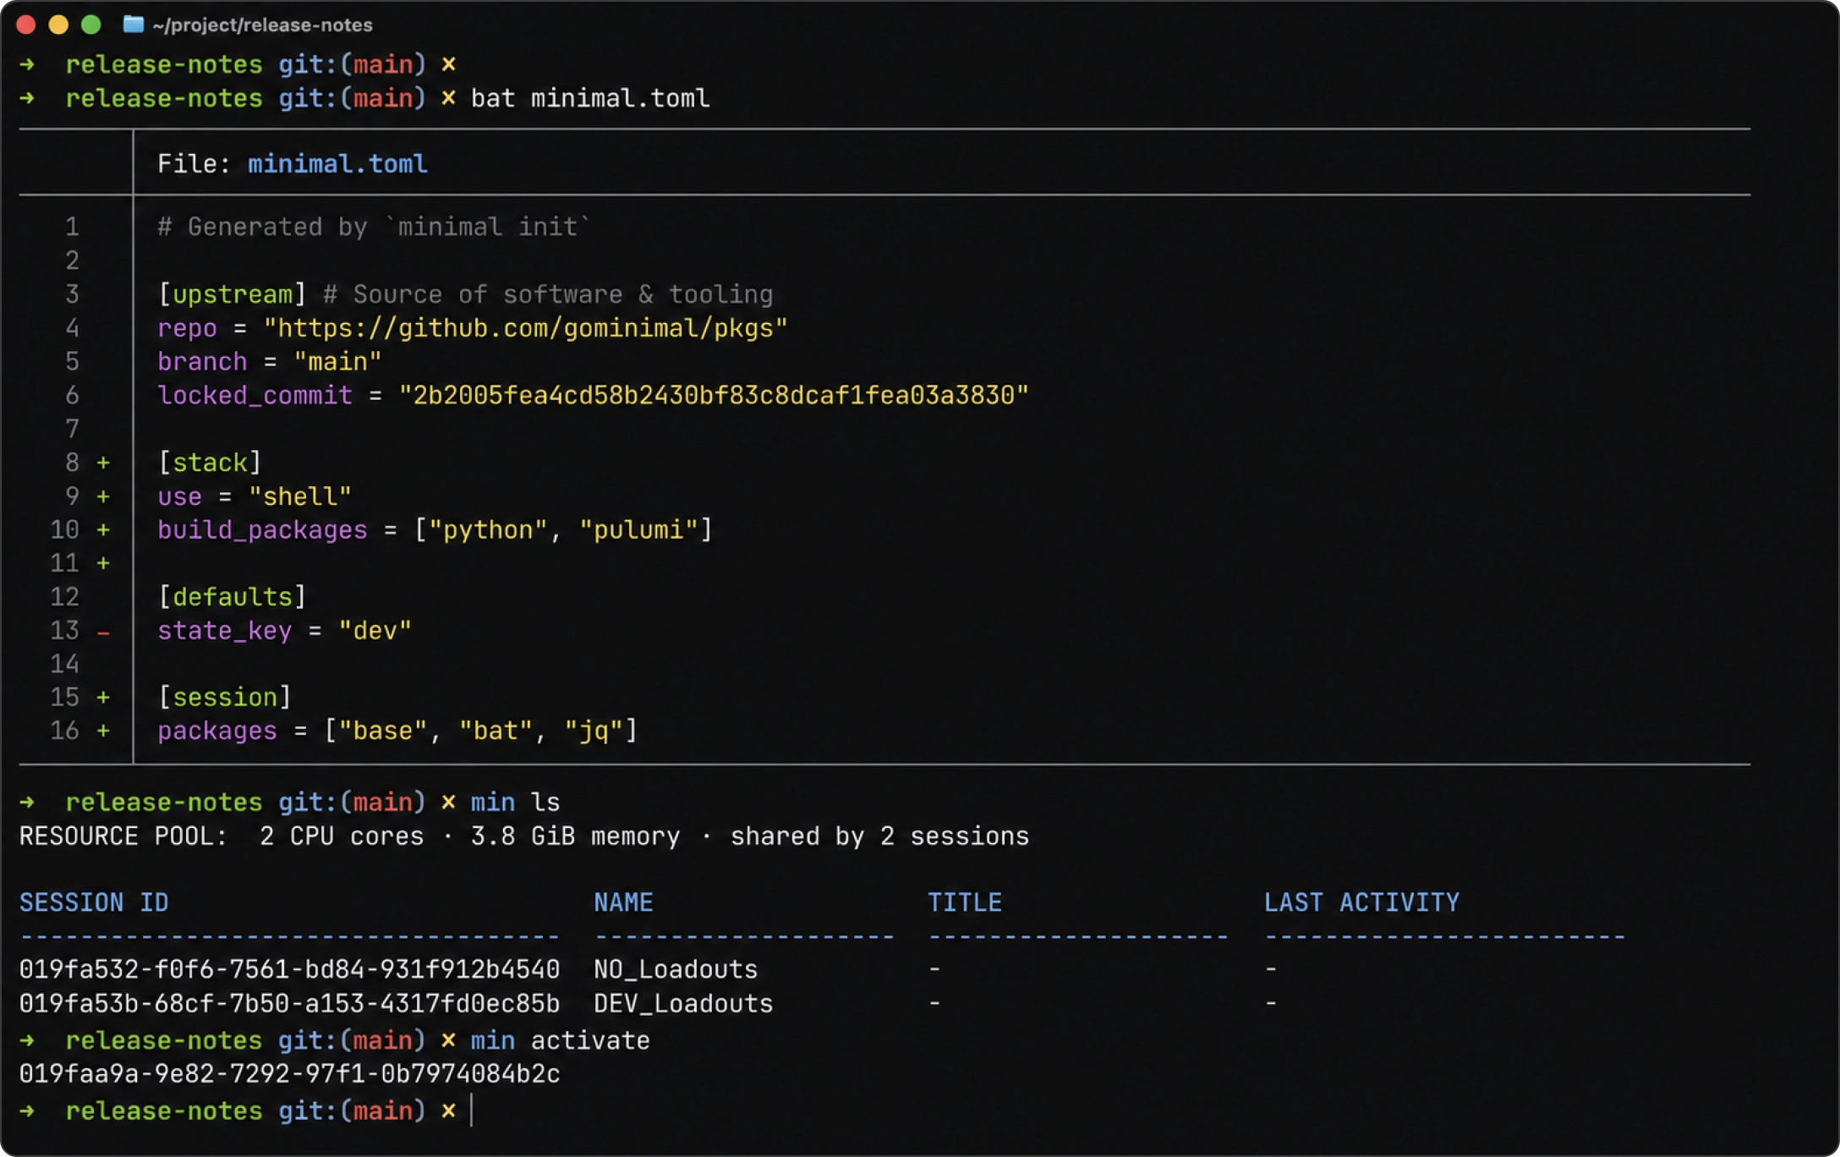Viewport: 1840px width, 1157px height.
Task: Click the plus marker on line 8
Action: coord(103,463)
